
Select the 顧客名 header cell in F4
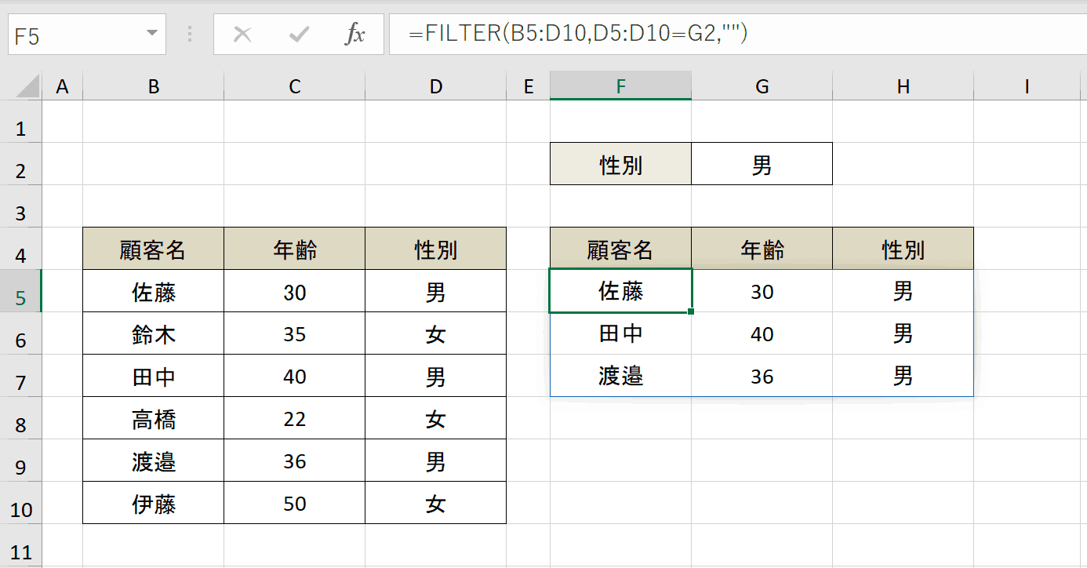point(621,249)
